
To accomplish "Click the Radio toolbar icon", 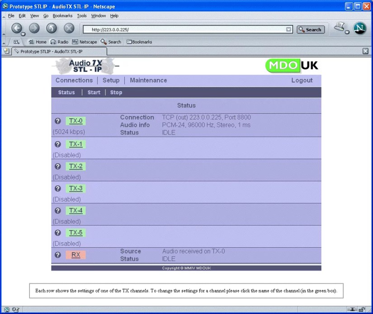I will coord(59,42).
